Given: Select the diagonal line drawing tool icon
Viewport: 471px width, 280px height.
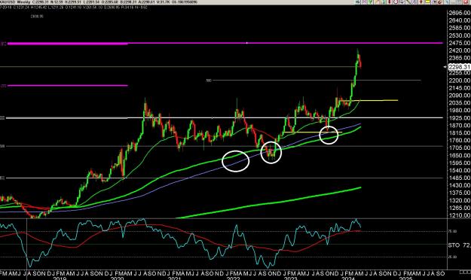Looking at the screenshot, I should (408, 2).
